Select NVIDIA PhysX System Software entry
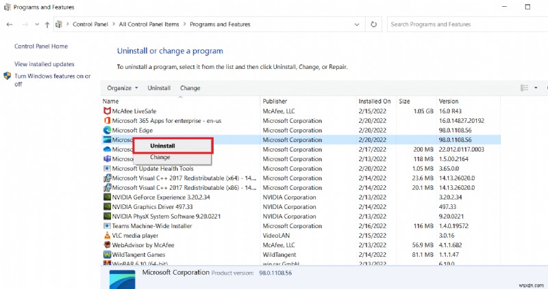The height and width of the screenshot is (289, 548). 301,216
